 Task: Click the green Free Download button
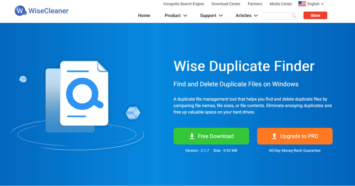point(211,136)
